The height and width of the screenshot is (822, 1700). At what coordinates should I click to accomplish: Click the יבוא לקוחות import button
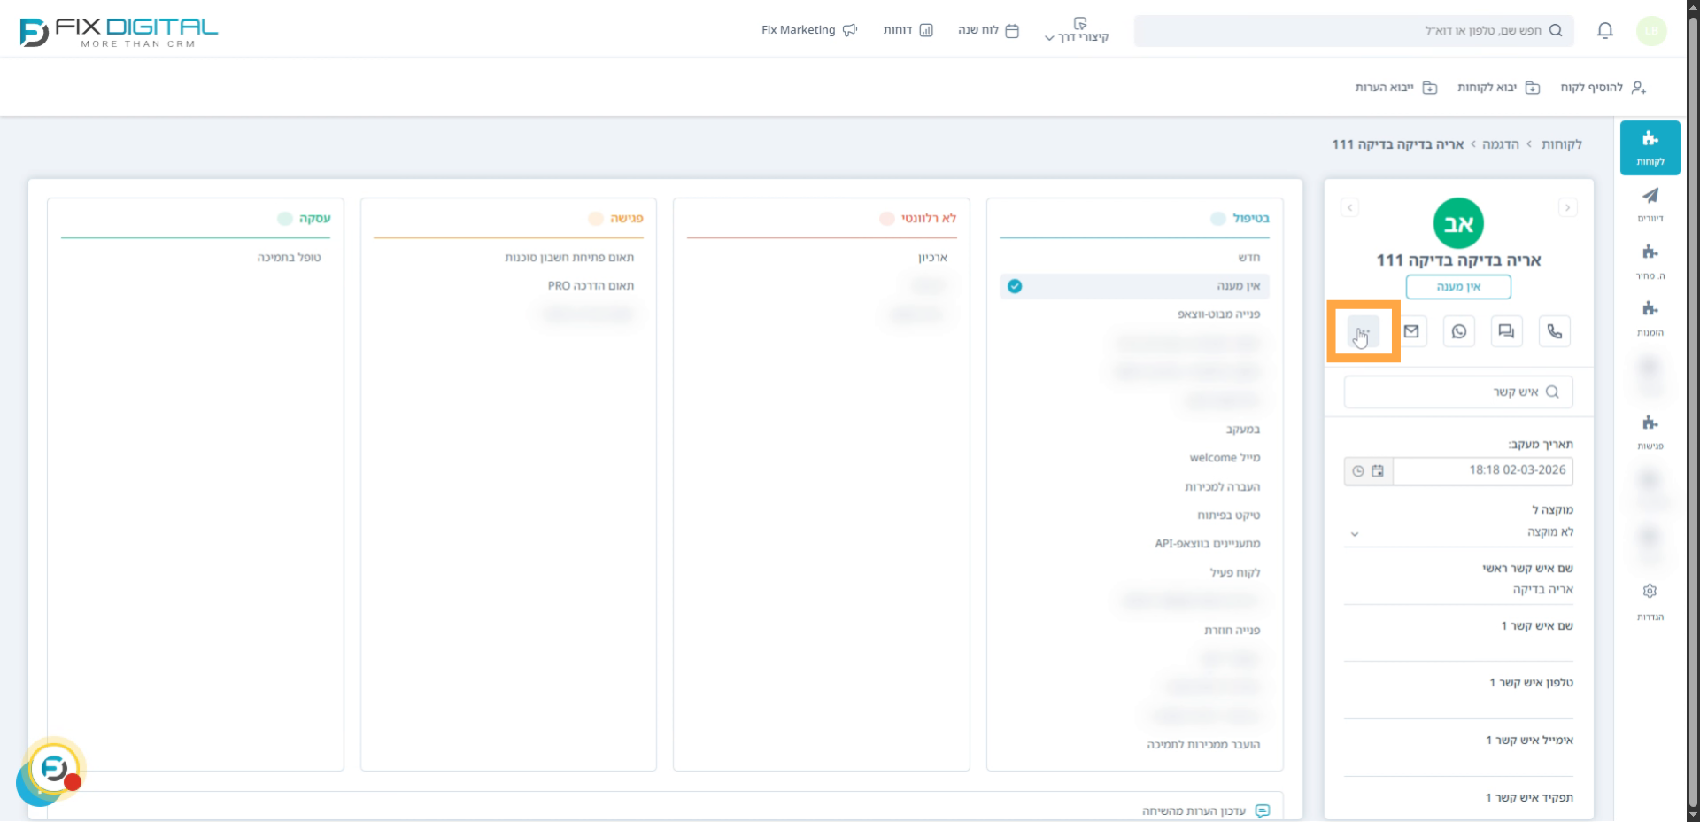click(x=1498, y=88)
